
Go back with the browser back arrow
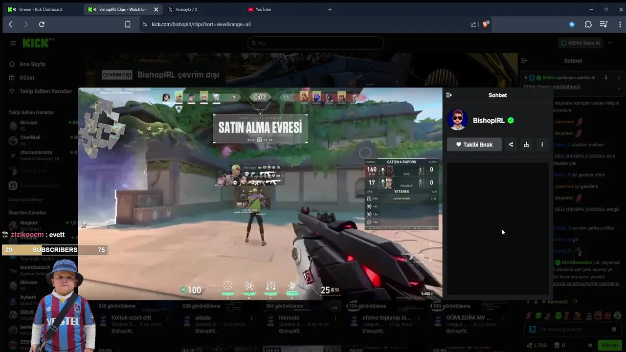pos(10,24)
